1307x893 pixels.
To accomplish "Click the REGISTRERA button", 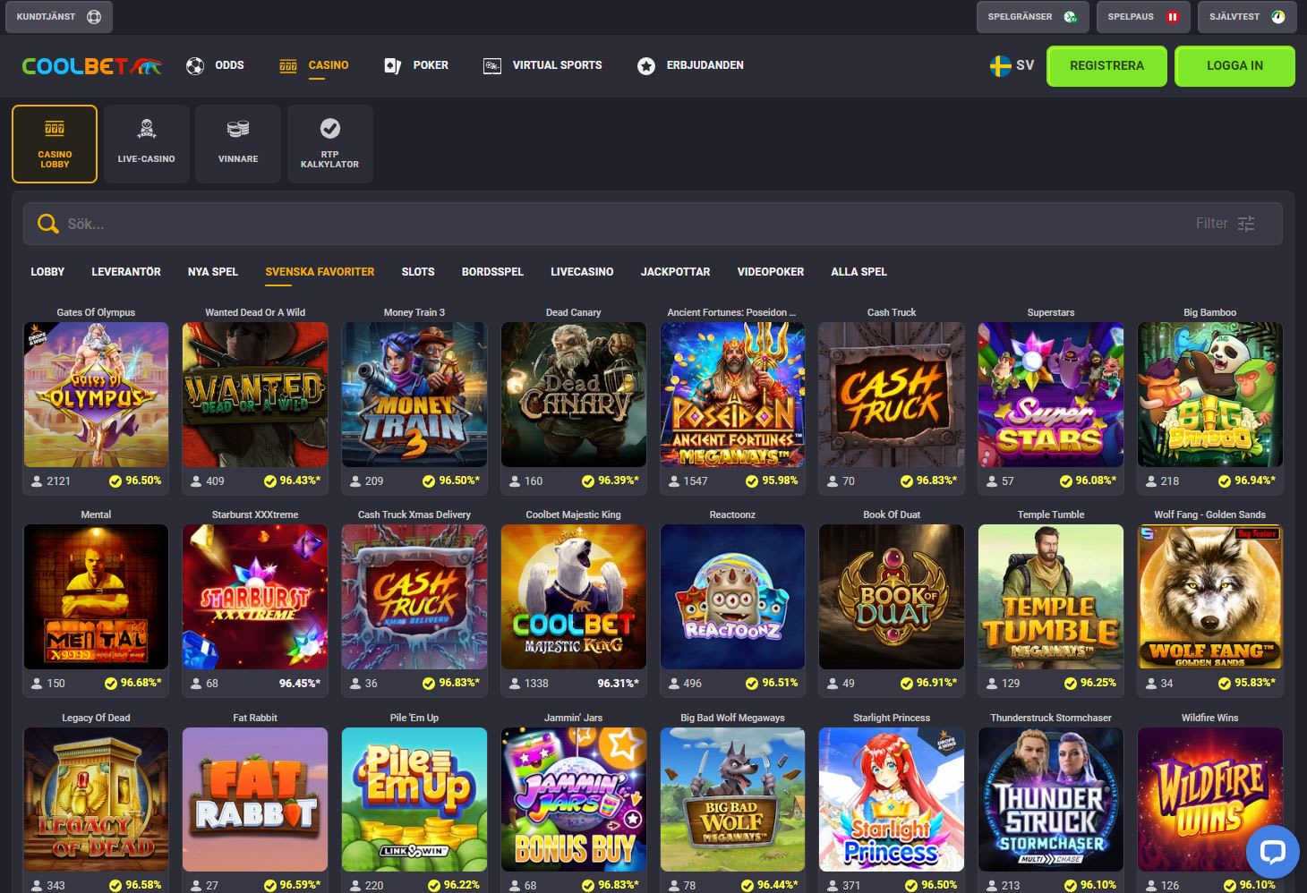I will point(1106,65).
